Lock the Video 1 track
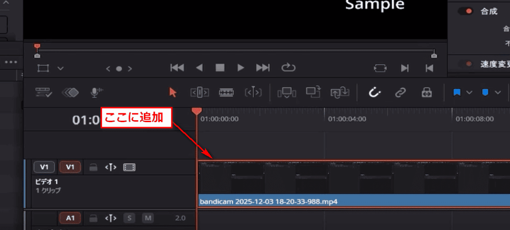The image size is (510, 230). [x=93, y=167]
